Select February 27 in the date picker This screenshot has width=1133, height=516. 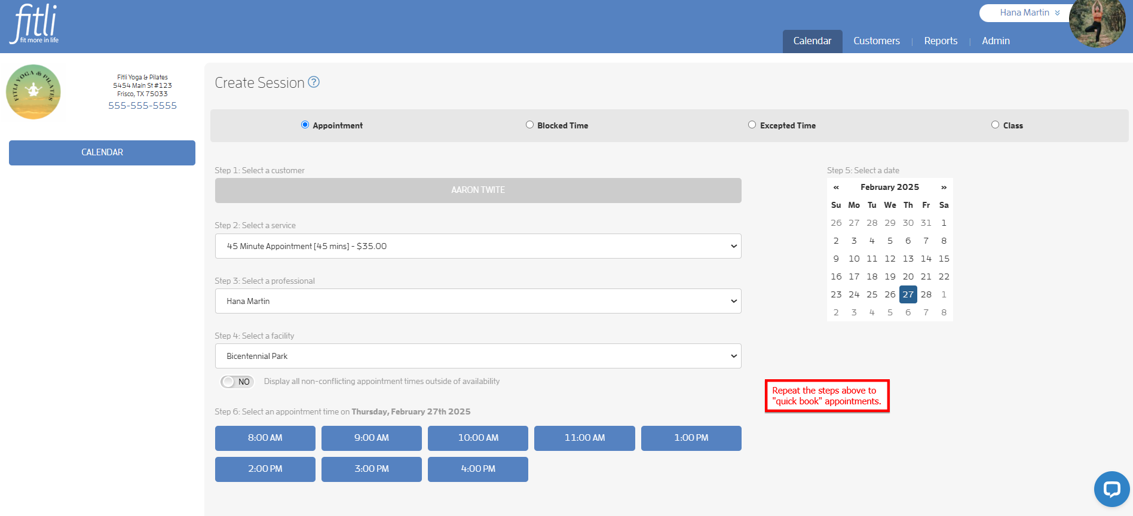click(908, 294)
